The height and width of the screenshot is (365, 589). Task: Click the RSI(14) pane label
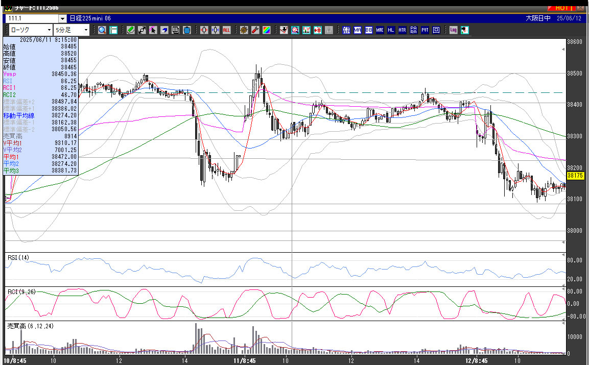click(18, 258)
